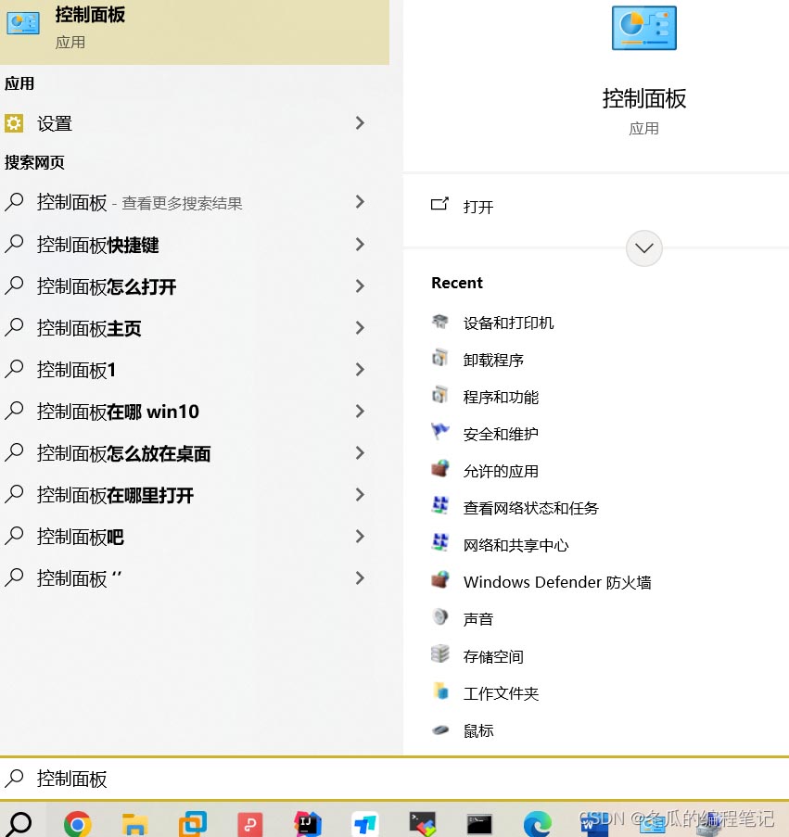
Task: Search the web for 控制面板在哪 win10
Action: (x=118, y=412)
